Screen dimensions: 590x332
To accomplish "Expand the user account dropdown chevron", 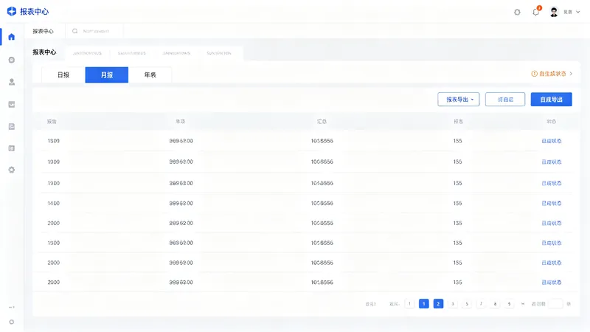I will (x=578, y=12).
